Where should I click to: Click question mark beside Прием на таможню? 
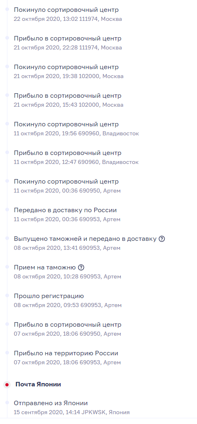tap(81, 267)
